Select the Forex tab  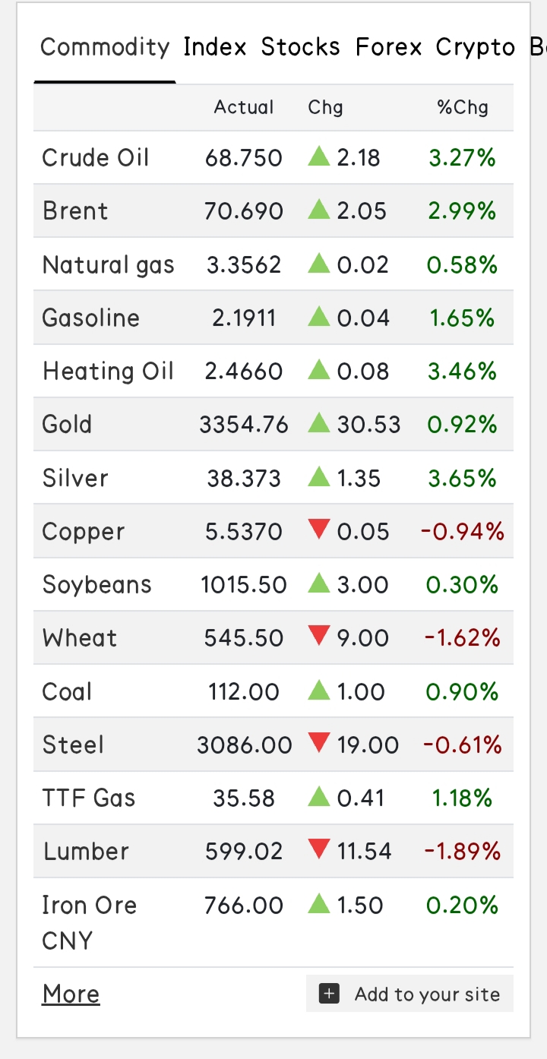(388, 47)
